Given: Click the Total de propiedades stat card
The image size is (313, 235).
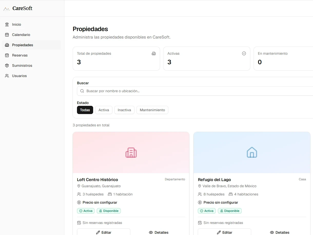Looking at the screenshot, I should [x=116, y=59].
